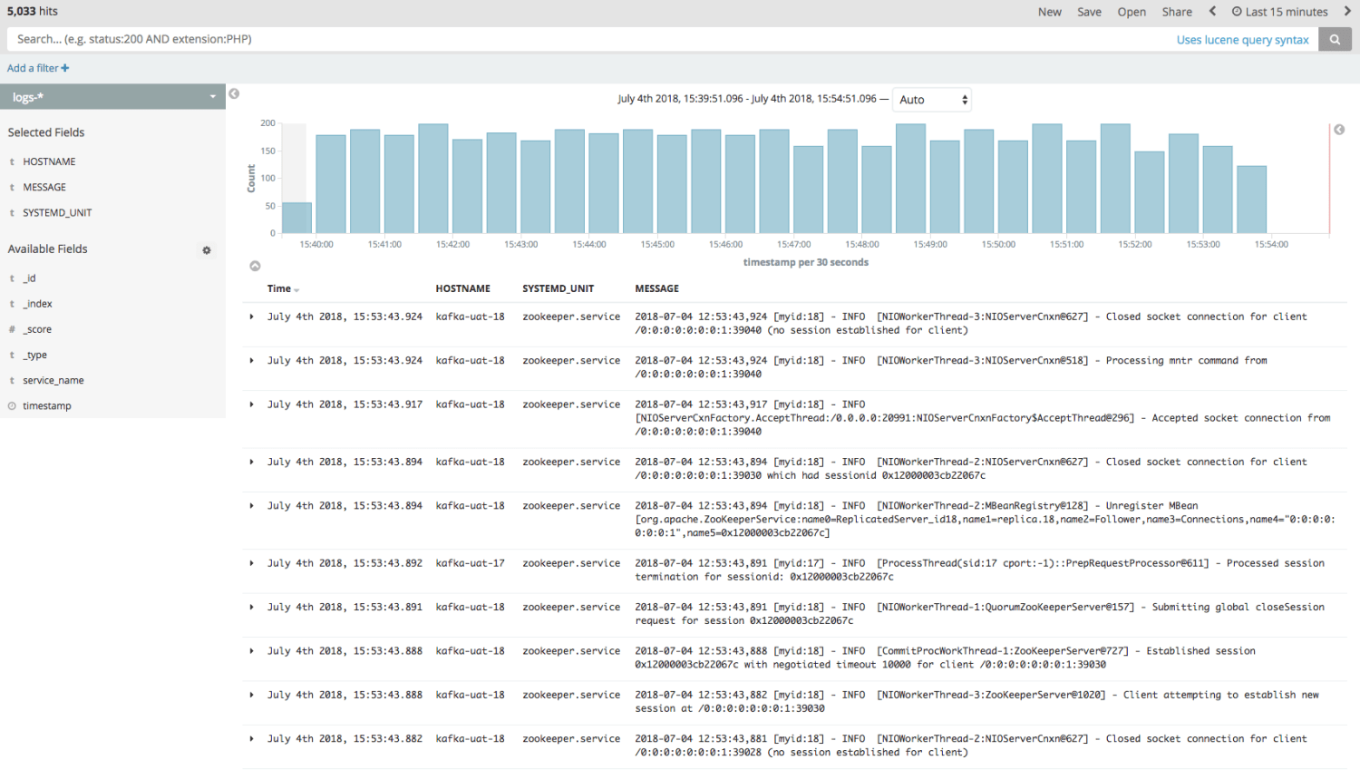The image size is (1360, 770).
Task: Toggle Time column sort order caret
Action: [x=296, y=289]
